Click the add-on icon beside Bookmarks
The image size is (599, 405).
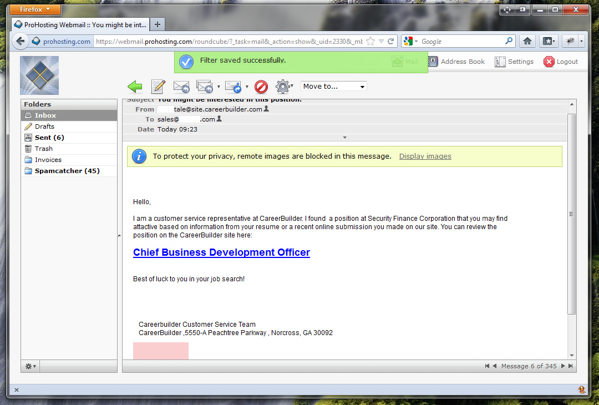(x=570, y=41)
